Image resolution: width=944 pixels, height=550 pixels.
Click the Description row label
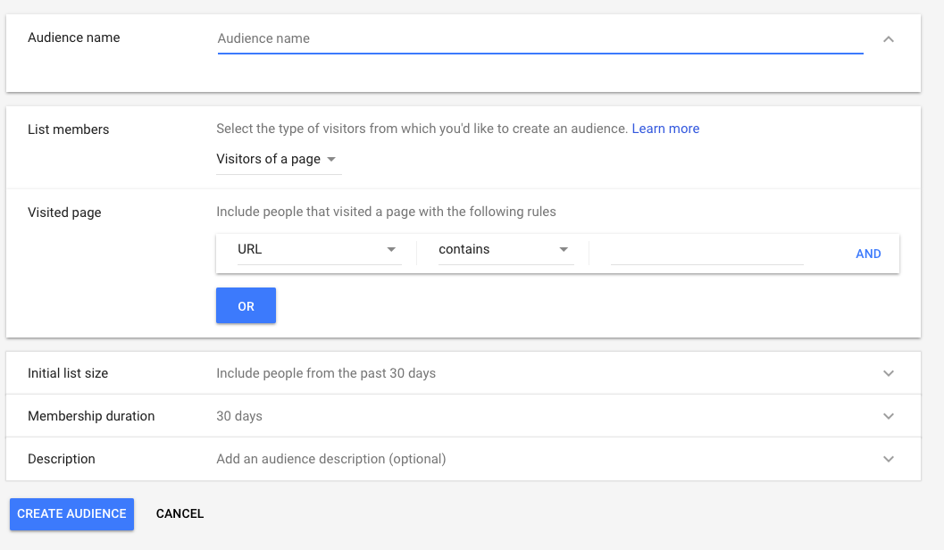click(62, 459)
